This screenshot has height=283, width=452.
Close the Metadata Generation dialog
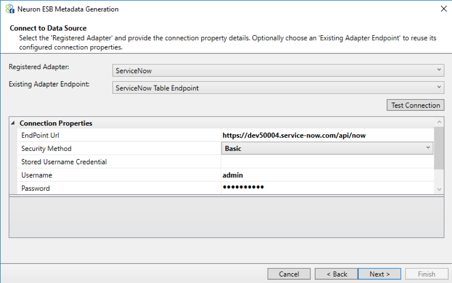coord(444,9)
